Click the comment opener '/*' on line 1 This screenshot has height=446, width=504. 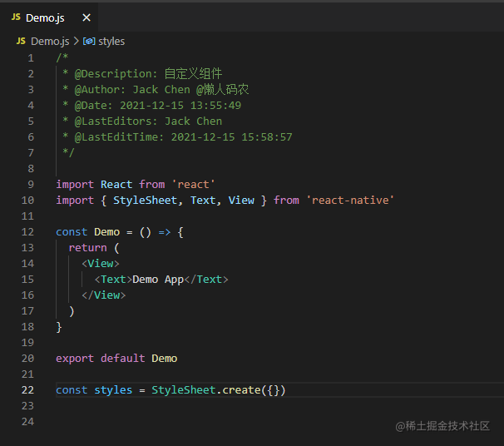(62, 57)
